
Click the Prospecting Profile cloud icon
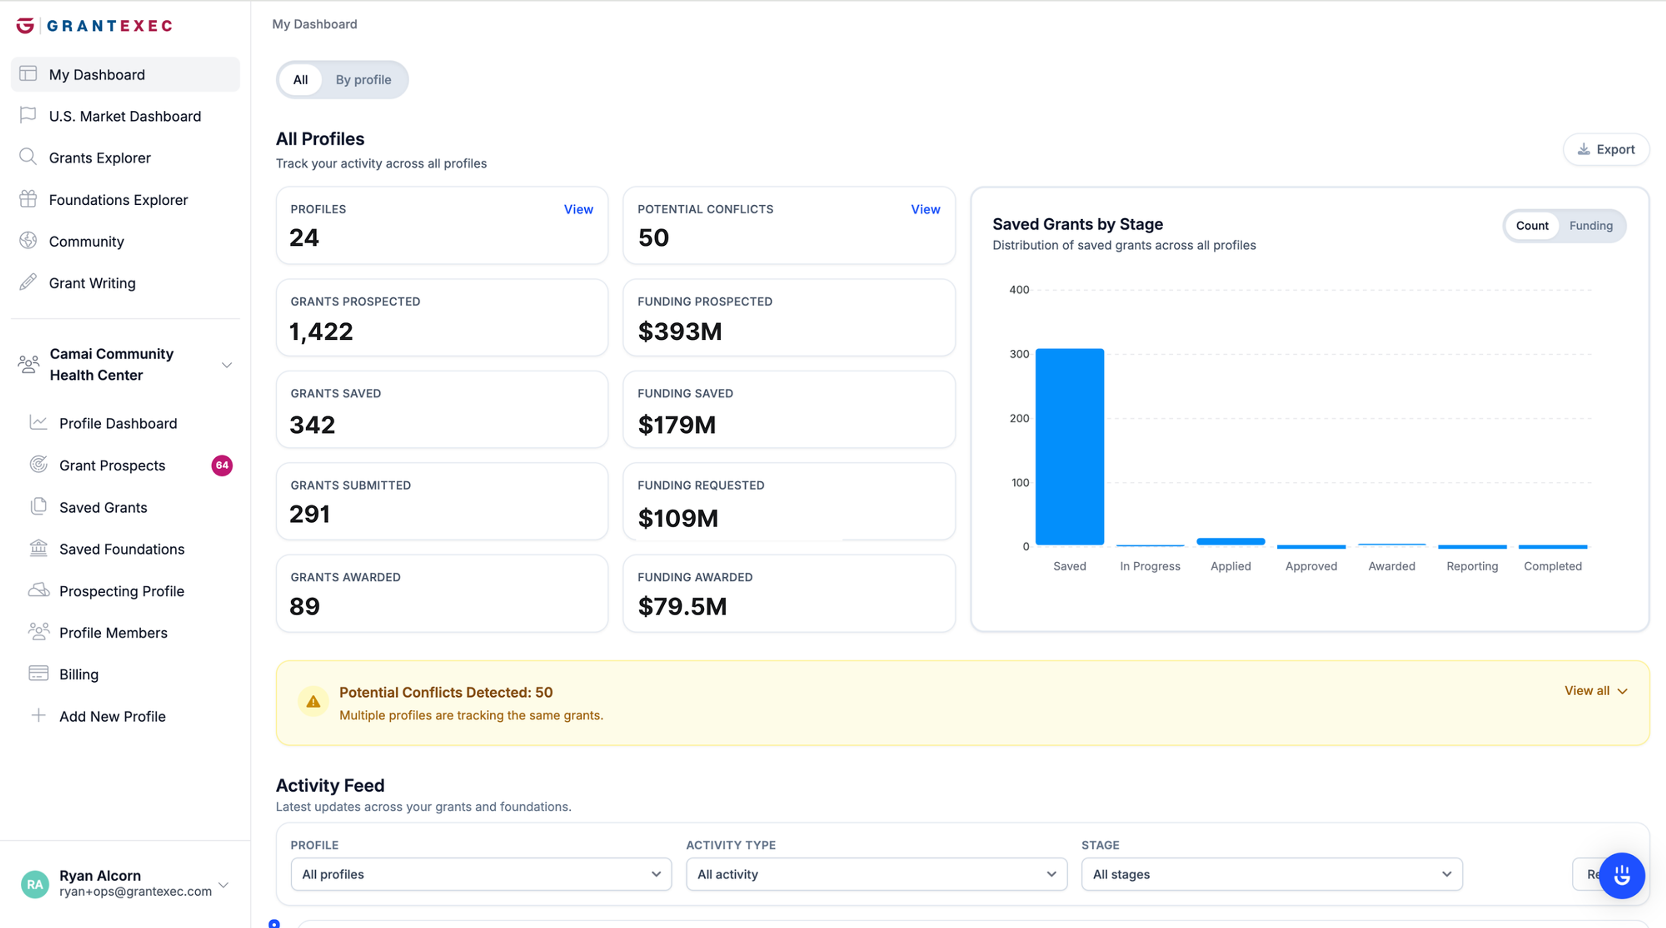coord(38,590)
